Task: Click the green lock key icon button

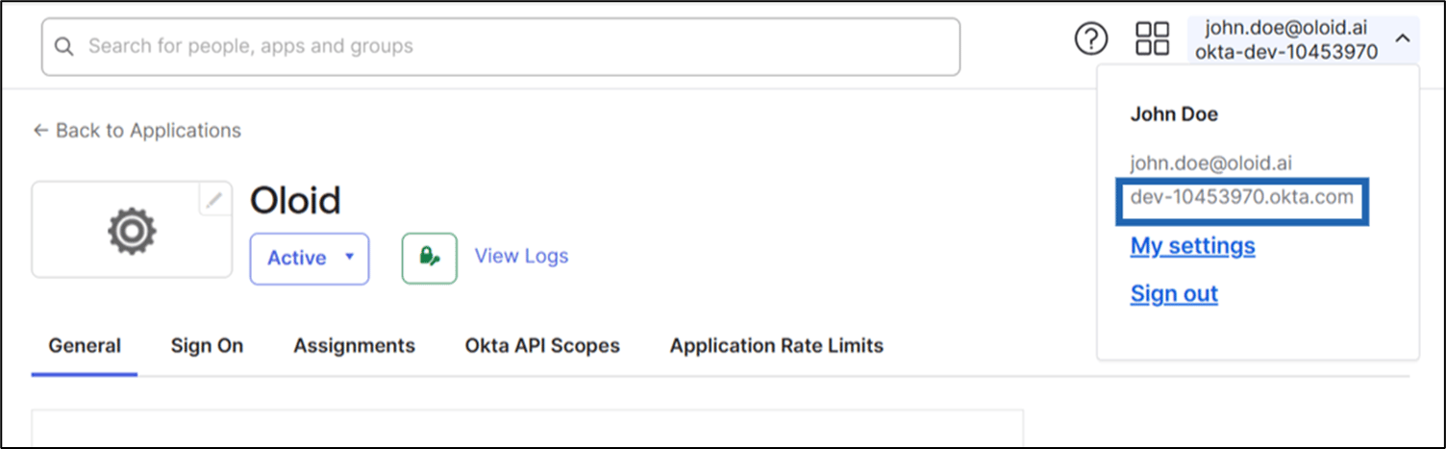Action: coord(430,258)
